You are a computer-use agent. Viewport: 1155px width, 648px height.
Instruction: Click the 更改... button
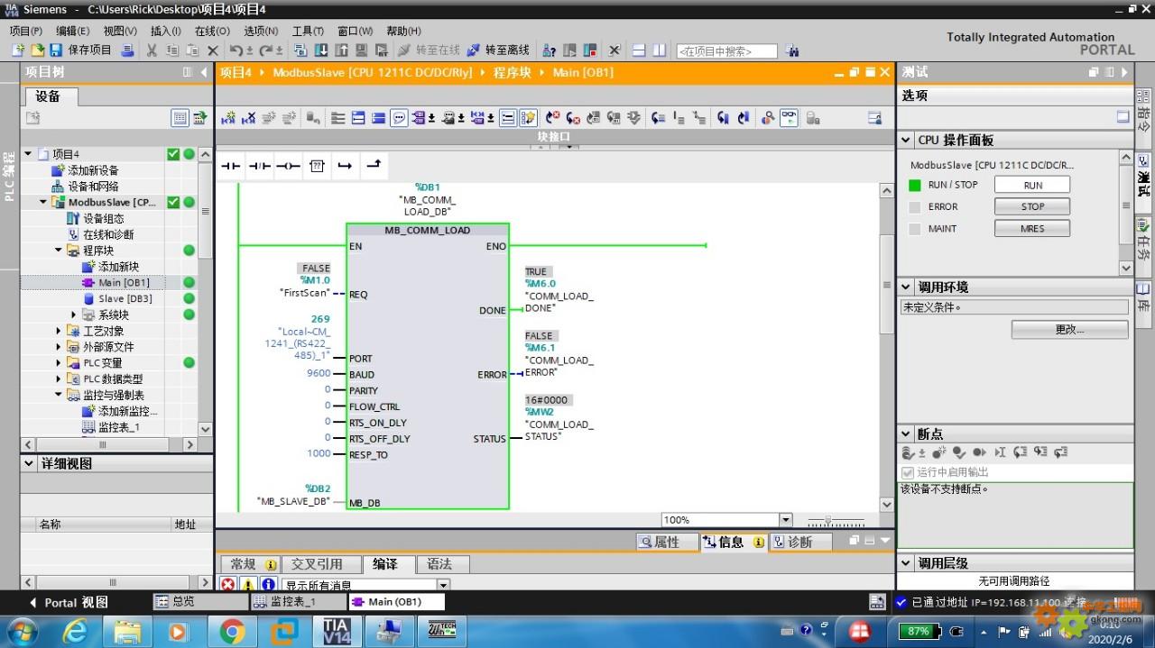1069,330
